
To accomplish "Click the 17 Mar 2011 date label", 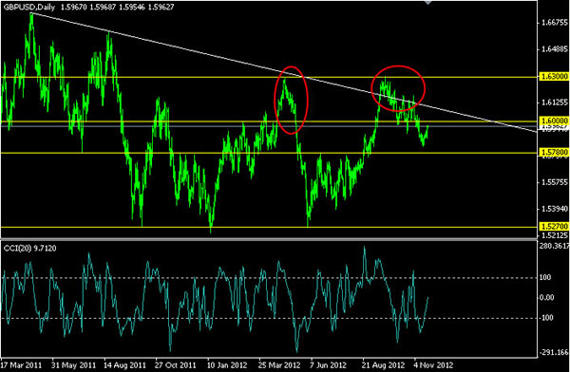I will (22, 364).
